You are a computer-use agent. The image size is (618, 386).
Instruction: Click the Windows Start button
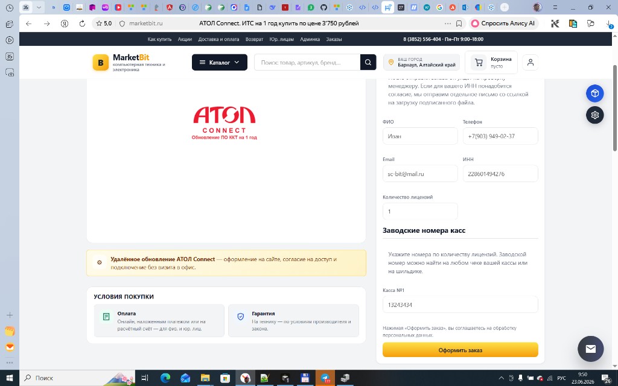pos(10,378)
